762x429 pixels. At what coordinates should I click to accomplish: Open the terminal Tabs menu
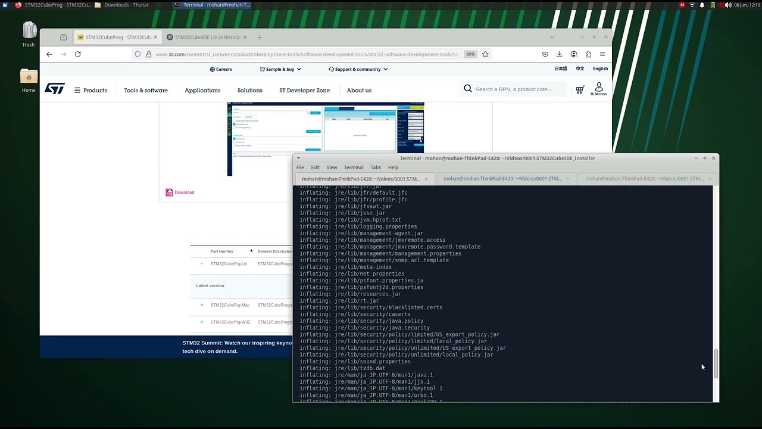point(376,167)
